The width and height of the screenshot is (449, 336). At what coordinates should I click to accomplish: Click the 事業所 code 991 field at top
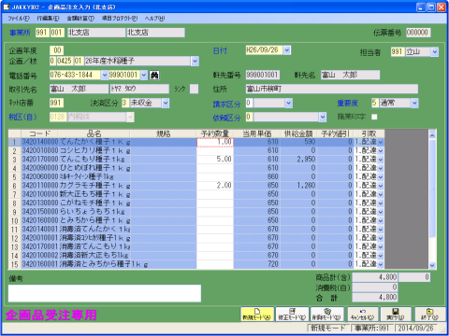(x=42, y=33)
